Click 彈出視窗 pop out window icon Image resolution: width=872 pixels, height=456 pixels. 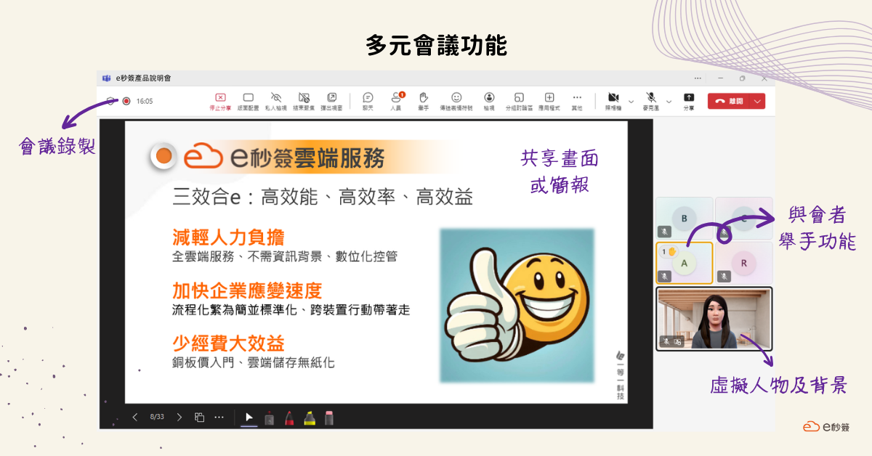tap(331, 97)
